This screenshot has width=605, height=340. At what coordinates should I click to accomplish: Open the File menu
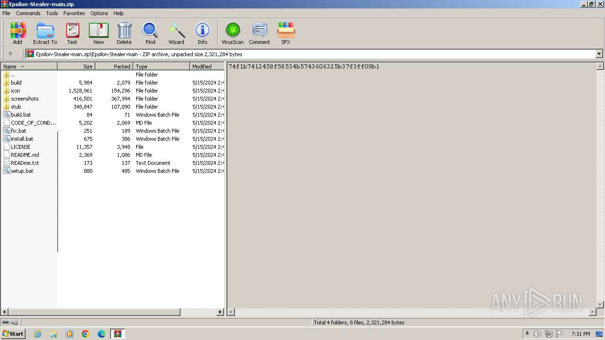coord(6,13)
